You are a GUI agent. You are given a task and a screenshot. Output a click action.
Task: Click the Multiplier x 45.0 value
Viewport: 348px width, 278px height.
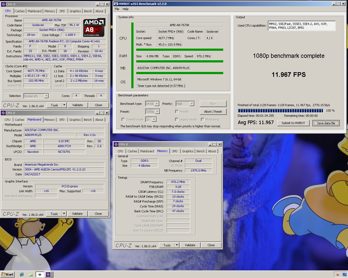36,76
